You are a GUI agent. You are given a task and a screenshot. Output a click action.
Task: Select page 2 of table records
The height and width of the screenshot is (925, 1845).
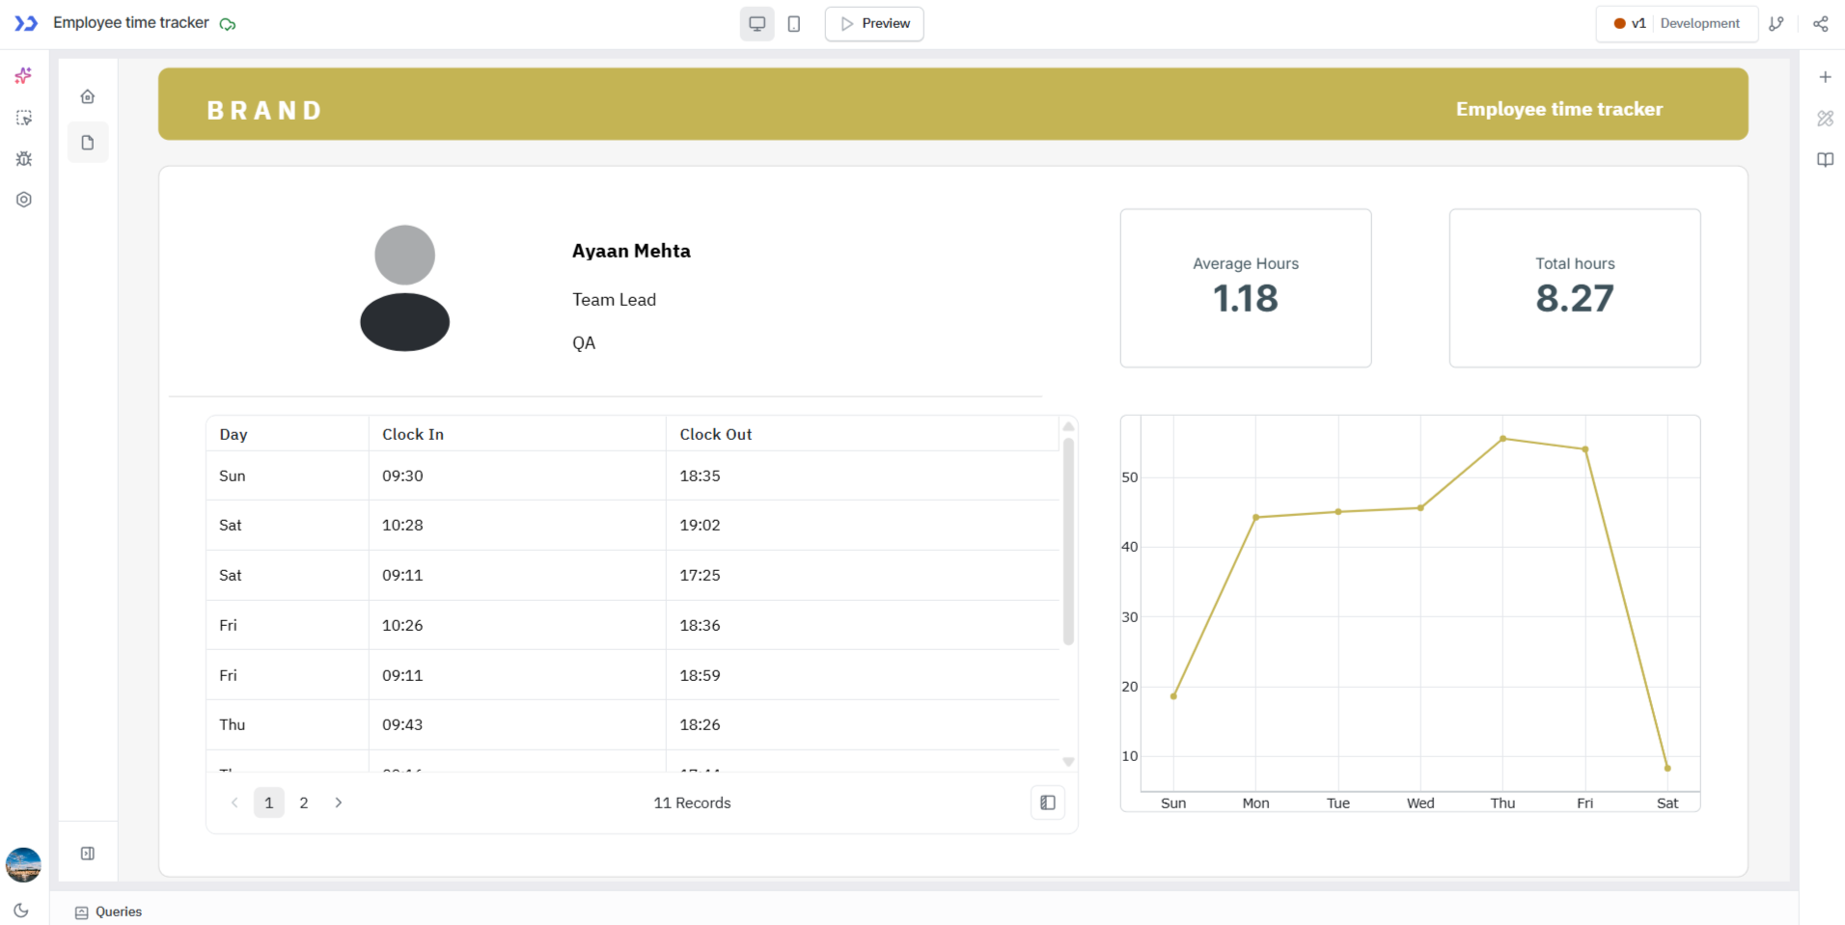[303, 802]
